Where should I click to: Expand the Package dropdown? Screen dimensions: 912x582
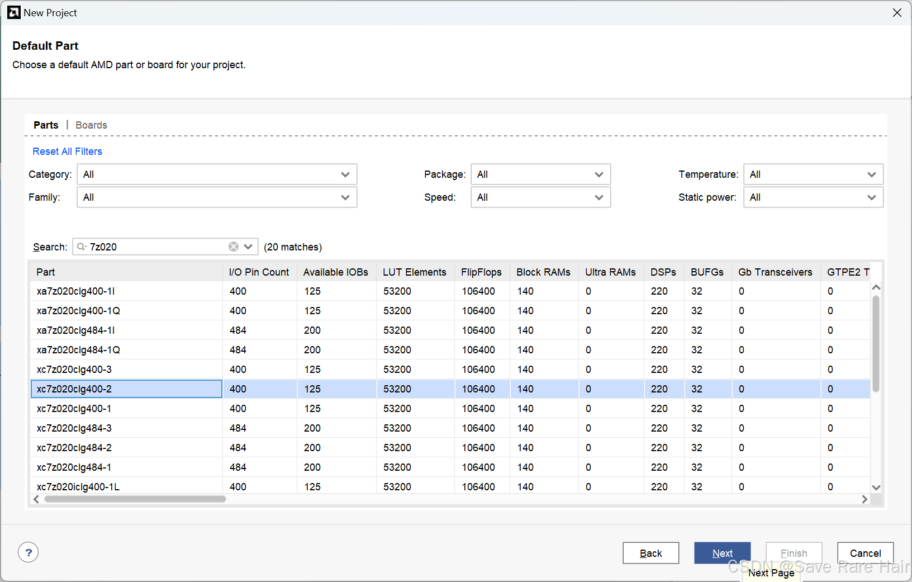click(x=541, y=174)
